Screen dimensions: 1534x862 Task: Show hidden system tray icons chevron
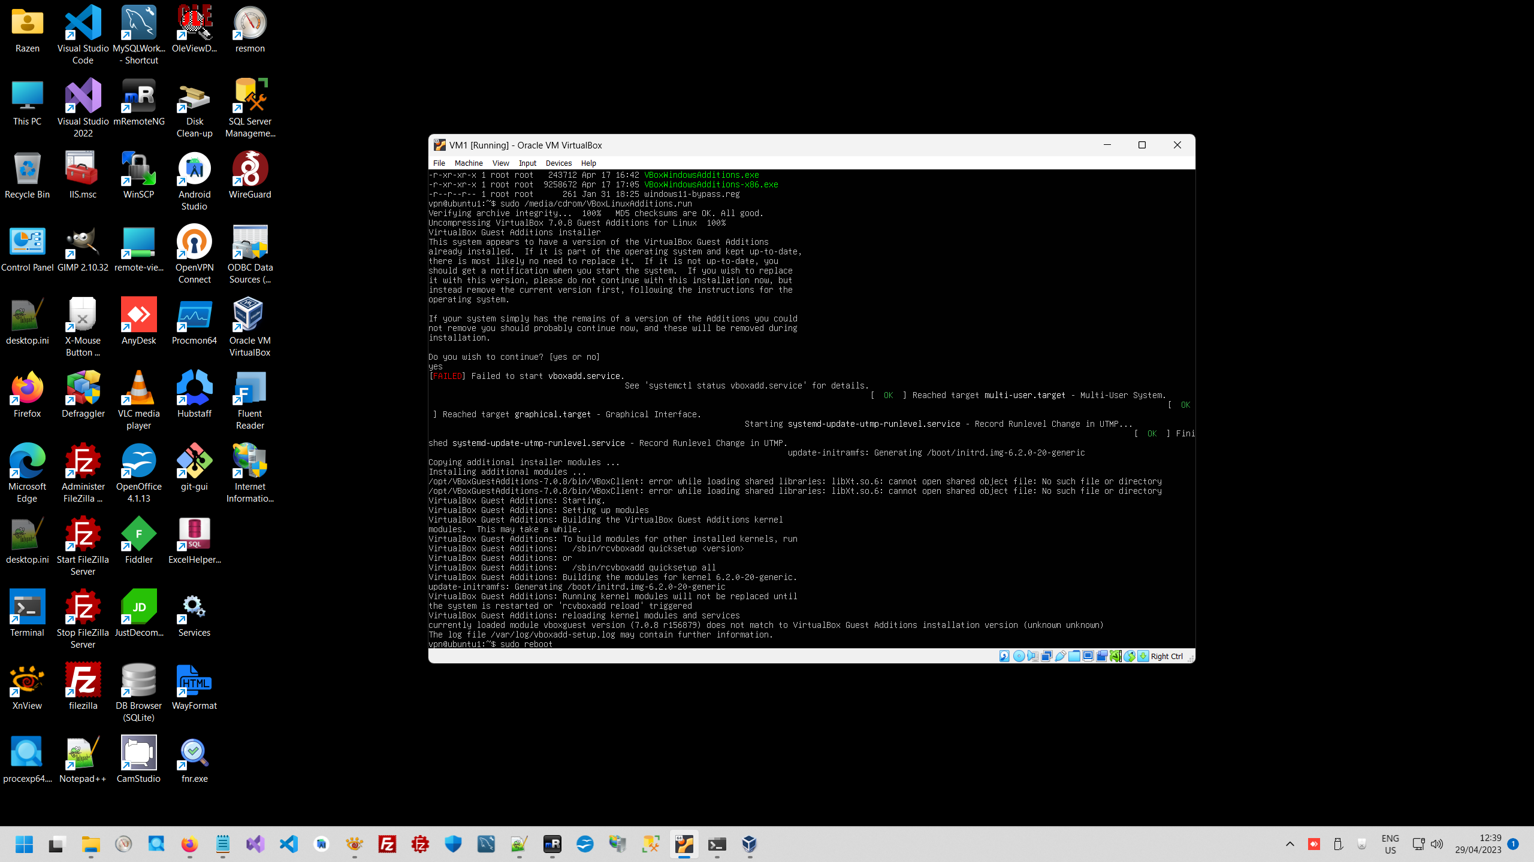tap(1290, 844)
